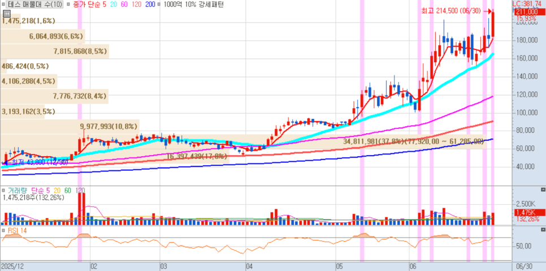Image resolution: width=546 pixels, height=271 pixels.
Task: Click the yellow 20 volume average label
Action: pyautogui.click(x=57, y=191)
